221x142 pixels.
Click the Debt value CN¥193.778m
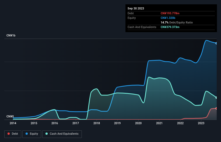tap(170, 13)
